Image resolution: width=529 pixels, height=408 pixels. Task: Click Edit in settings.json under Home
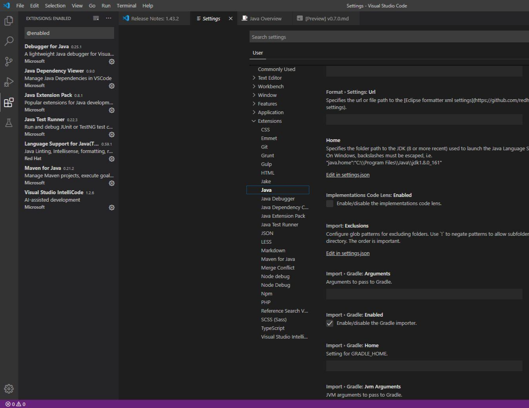pyautogui.click(x=348, y=175)
